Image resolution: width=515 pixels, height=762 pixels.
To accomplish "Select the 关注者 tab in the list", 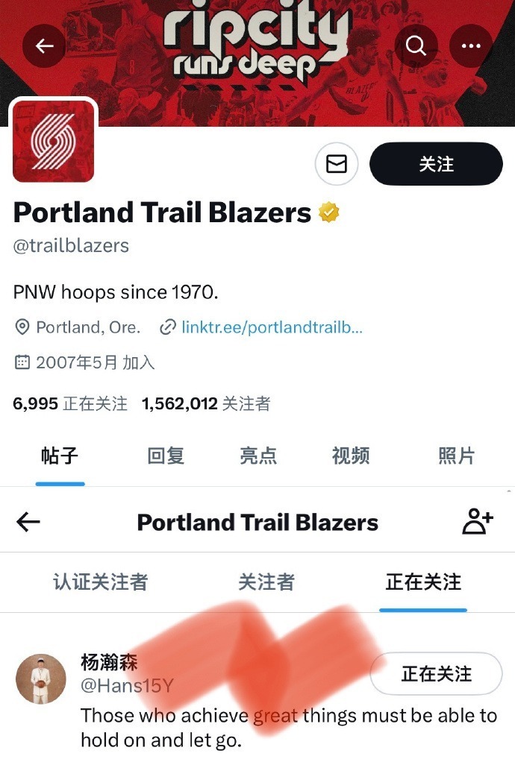I will 266,582.
